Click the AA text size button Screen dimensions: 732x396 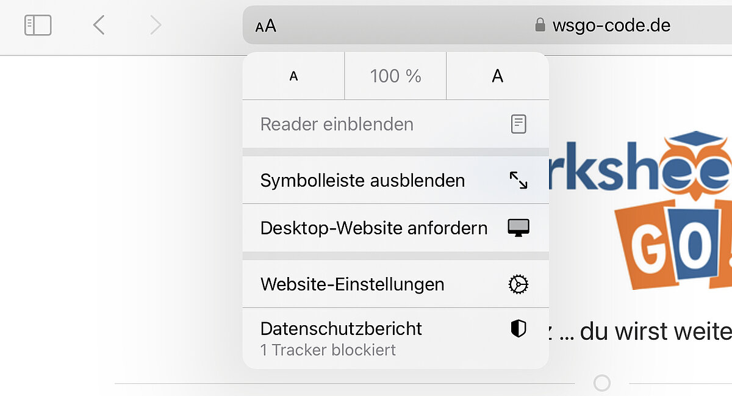266,26
